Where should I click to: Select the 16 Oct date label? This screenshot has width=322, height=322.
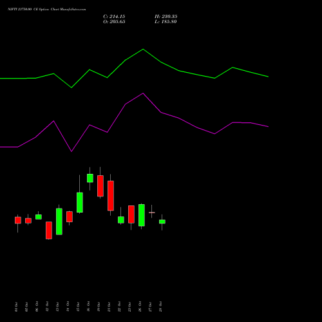coord(88,307)
